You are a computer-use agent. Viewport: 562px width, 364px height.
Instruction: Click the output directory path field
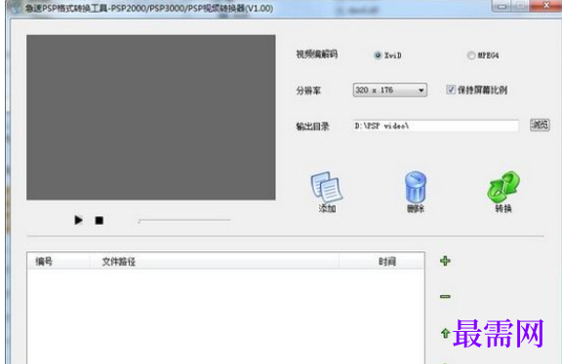point(435,126)
